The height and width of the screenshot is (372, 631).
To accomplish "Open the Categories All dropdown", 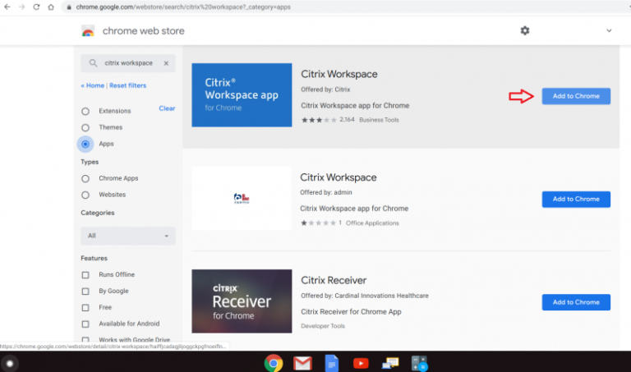I will (x=128, y=236).
